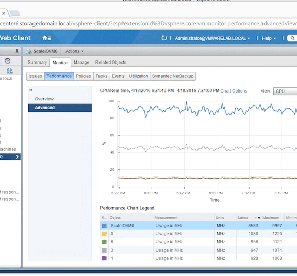The width and height of the screenshot is (297, 276).
Task: Open the Tasks sub-tab
Action: pos(102,76)
